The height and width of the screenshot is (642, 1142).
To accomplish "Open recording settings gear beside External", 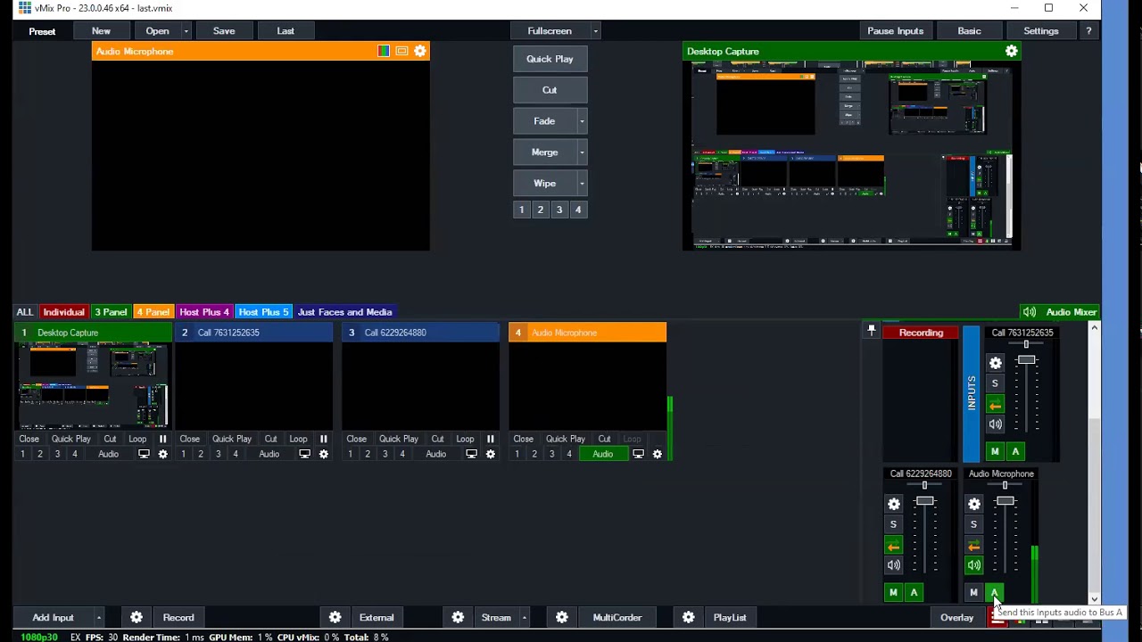I will click(x=335, y=617).
